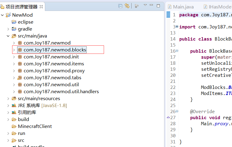Viewport: 232px width, 147px height.
Task: Expand the com.Joy187.newmod.util.handlers package
Action: coord(14,92)
